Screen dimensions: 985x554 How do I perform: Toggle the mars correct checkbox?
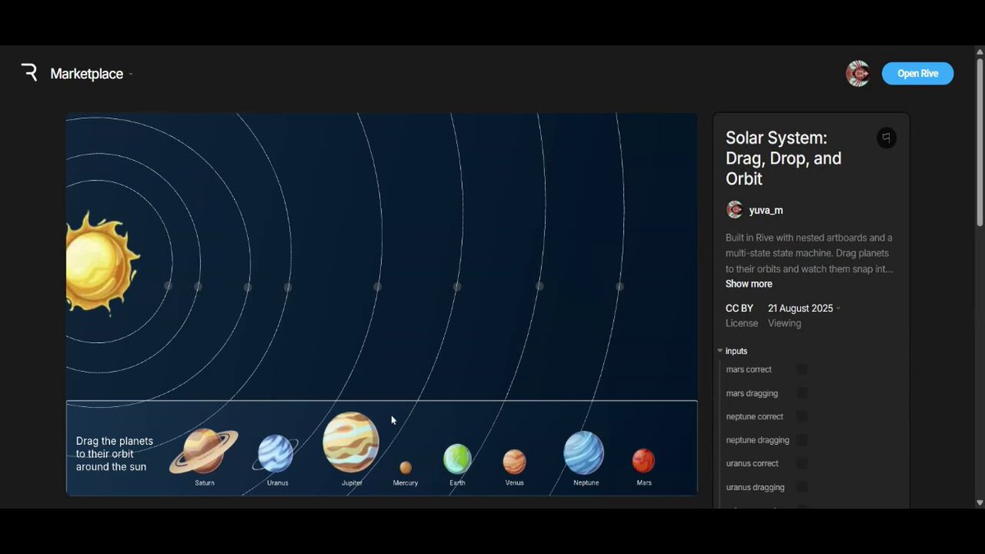coord(802,369)
